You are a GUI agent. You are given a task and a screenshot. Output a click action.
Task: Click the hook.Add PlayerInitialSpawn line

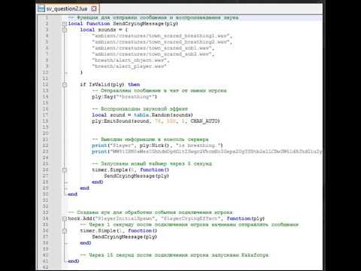click(166, 218)
